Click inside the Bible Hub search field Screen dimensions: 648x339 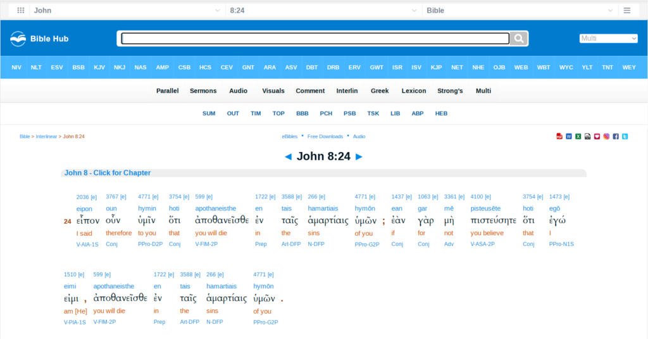(x=315, y=39)
